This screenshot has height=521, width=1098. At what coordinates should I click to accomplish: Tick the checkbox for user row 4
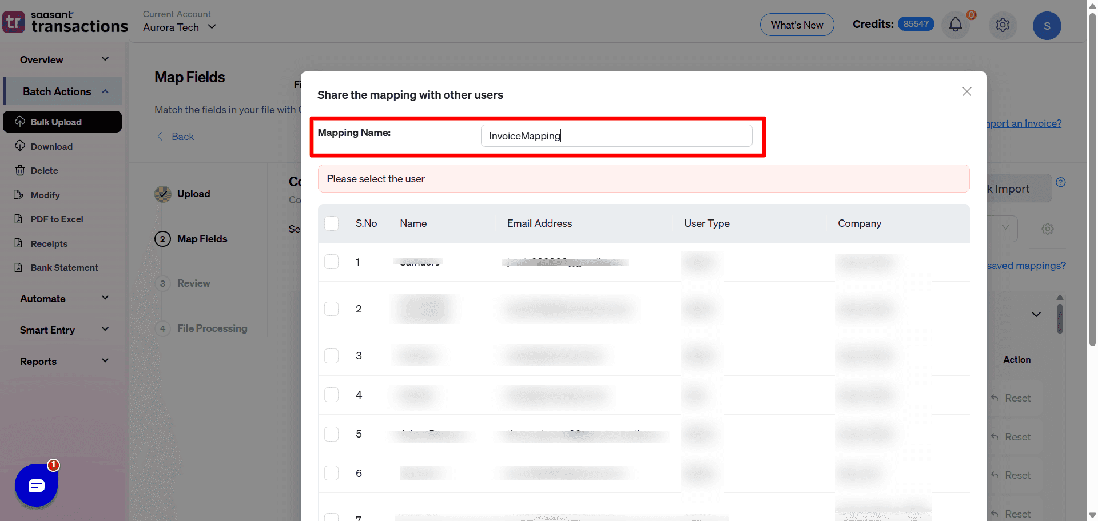[332, 395]
